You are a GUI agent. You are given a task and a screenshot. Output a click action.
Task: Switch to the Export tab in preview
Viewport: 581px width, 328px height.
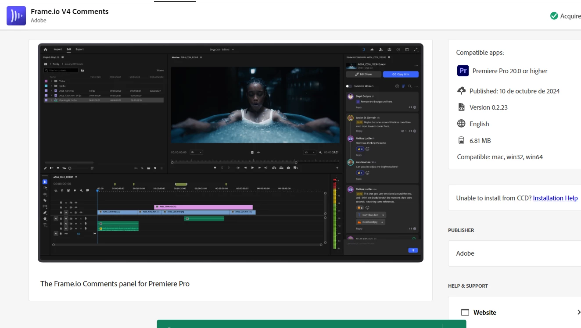pos(79,50)
